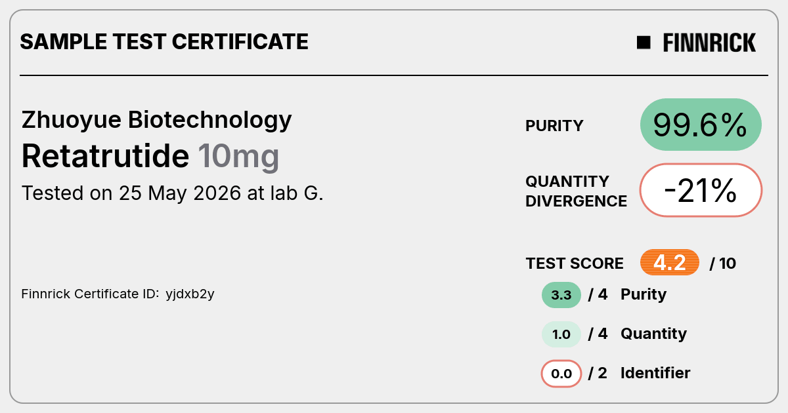Screen dimensions: 788x413
Task: Click the Finnrick Certificate ID label
Action: pos(90,294)
